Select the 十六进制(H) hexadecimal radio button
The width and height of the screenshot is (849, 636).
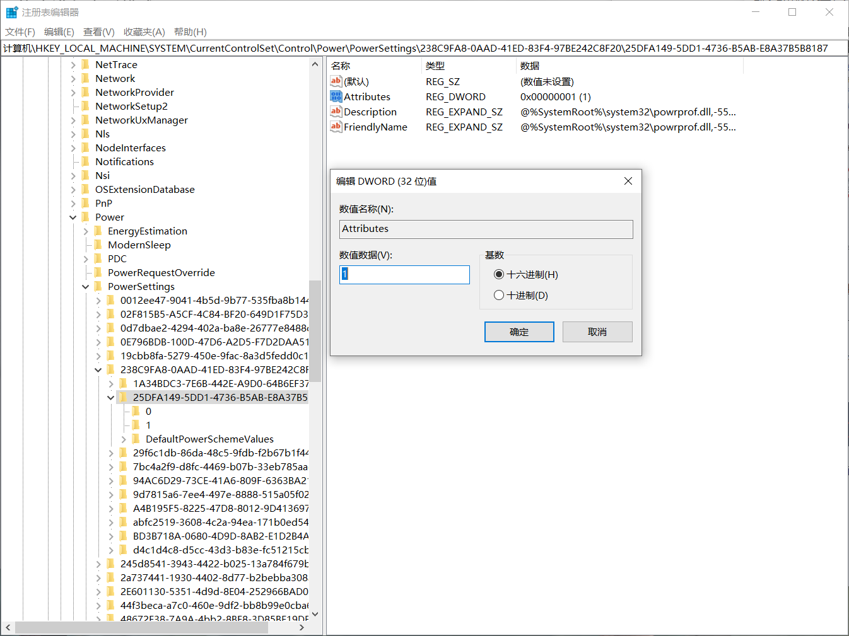499,274
